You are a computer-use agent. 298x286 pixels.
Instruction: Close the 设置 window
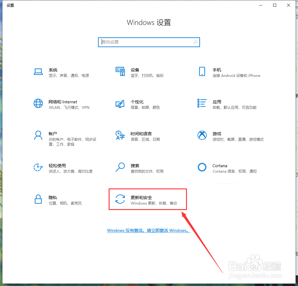point(289,5)
